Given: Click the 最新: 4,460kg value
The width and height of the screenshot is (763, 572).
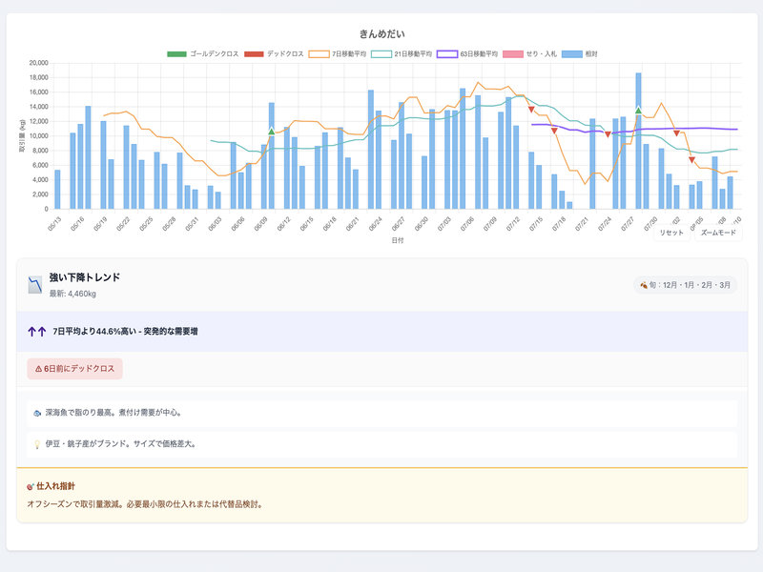Looking at the screenshot, I should [x=72, y=294].
